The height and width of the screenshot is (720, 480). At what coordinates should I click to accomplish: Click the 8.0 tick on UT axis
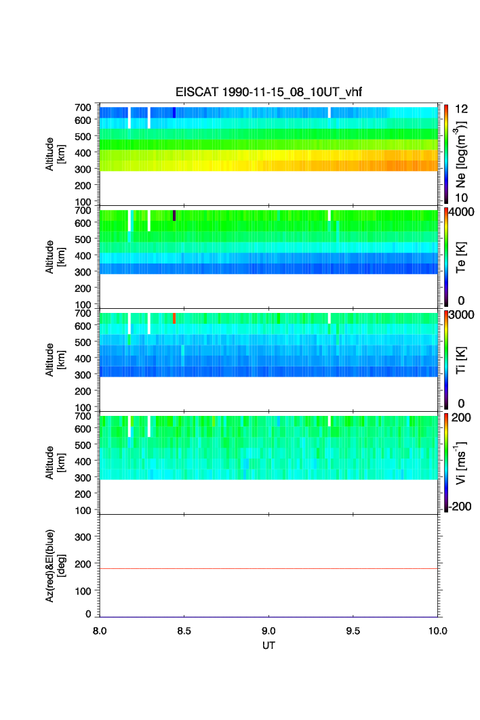tap(100, 631)
